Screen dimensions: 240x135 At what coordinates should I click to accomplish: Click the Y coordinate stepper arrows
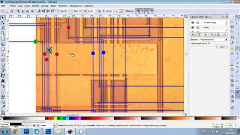[82, 11]
